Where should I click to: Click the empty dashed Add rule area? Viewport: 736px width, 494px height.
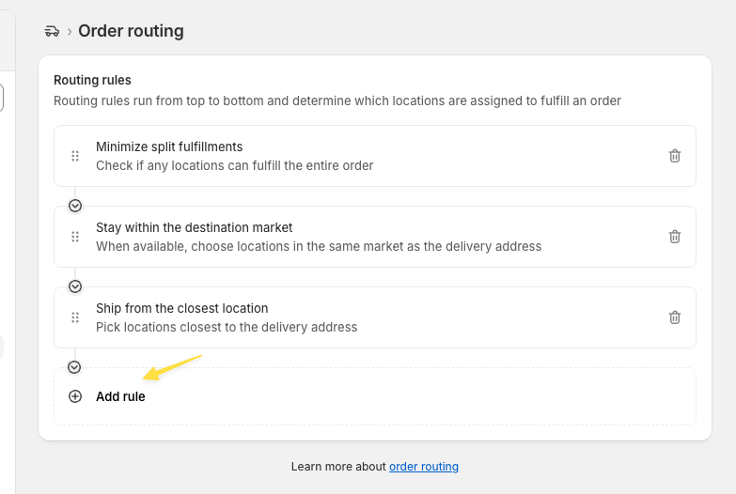(375, 396)
